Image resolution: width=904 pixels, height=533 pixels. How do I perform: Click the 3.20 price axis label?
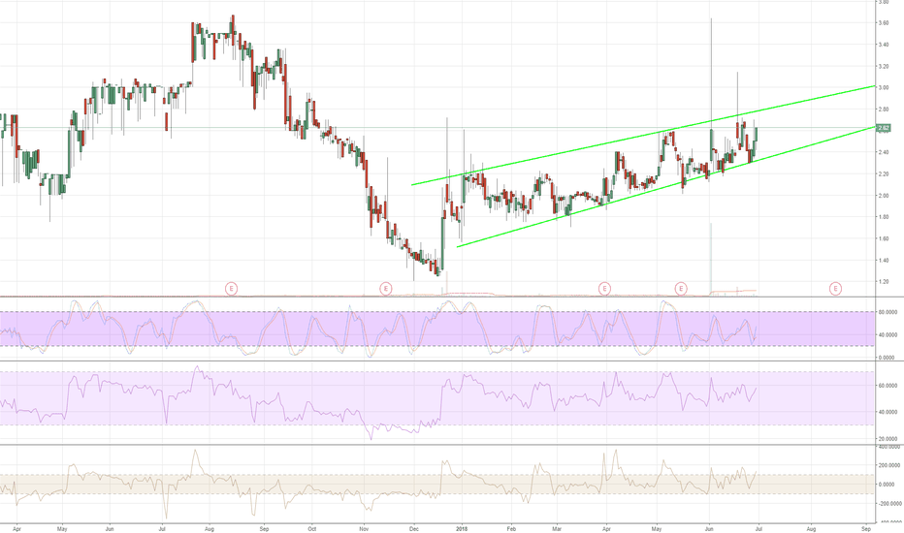(x=884, y=66)
